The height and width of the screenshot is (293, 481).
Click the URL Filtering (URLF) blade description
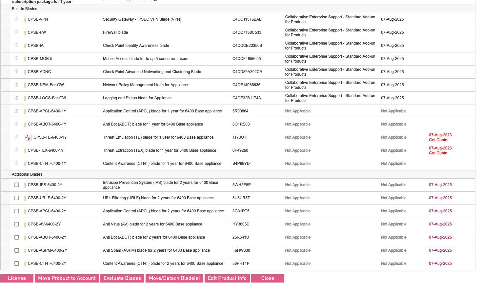158,198
